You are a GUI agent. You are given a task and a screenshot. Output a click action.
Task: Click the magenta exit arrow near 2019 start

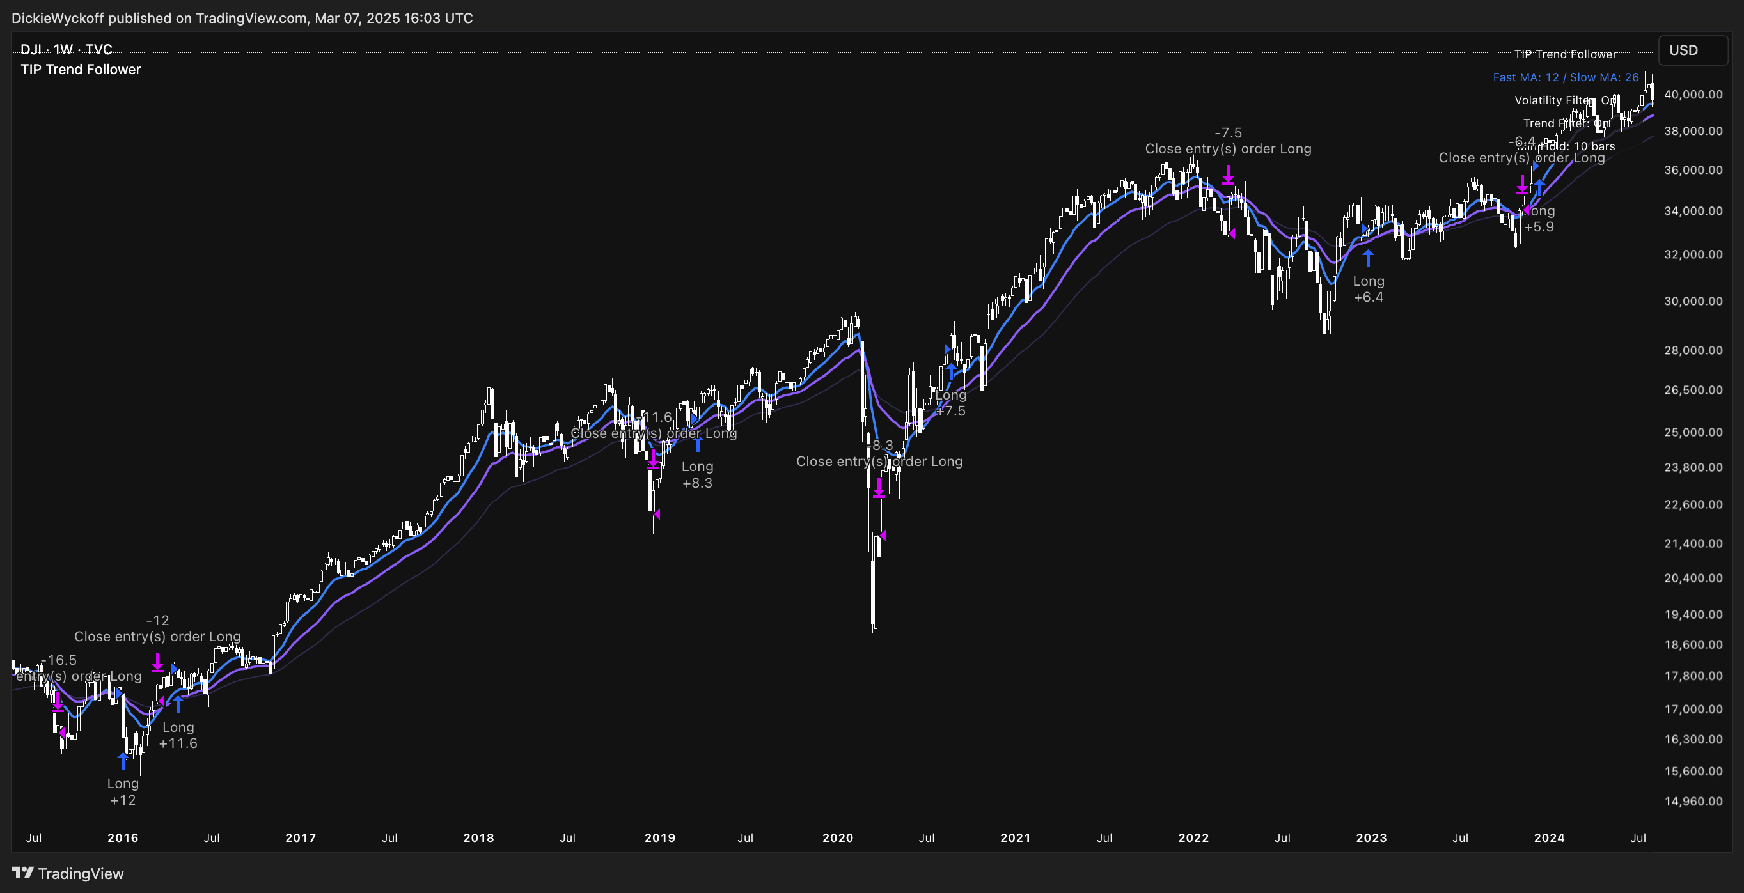click(653, 459)
